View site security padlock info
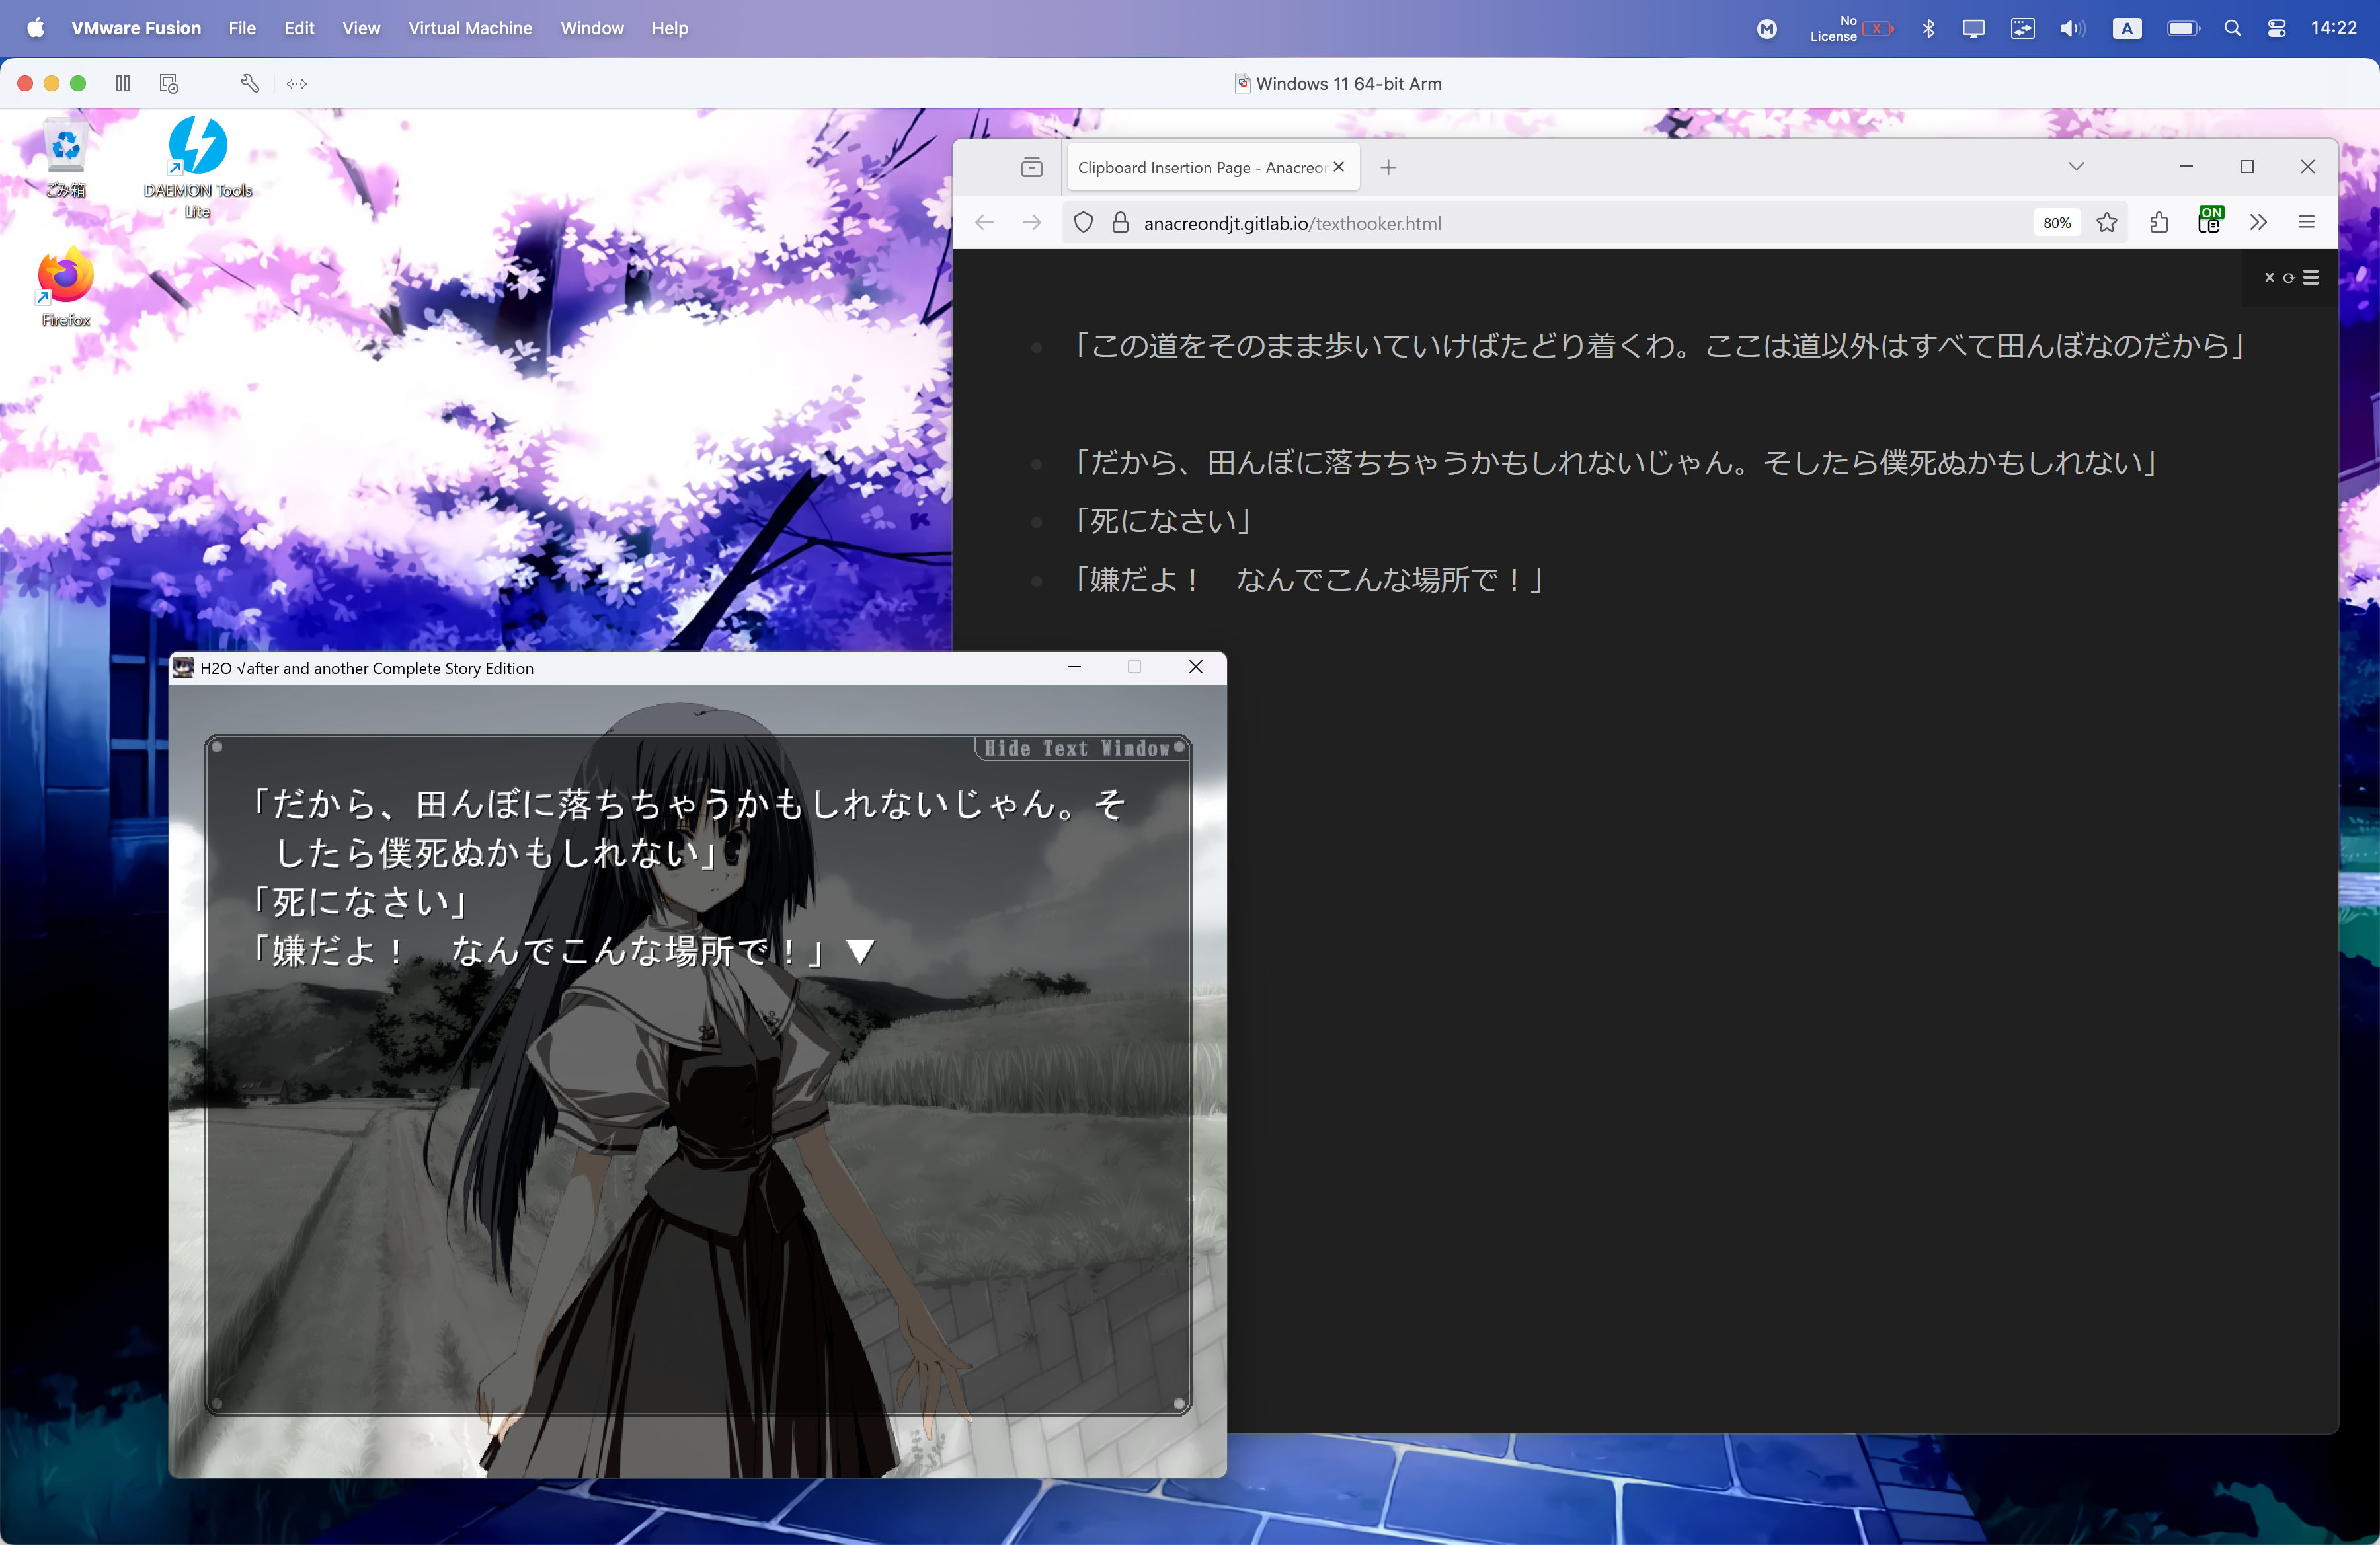 (x=1121, y=223)
